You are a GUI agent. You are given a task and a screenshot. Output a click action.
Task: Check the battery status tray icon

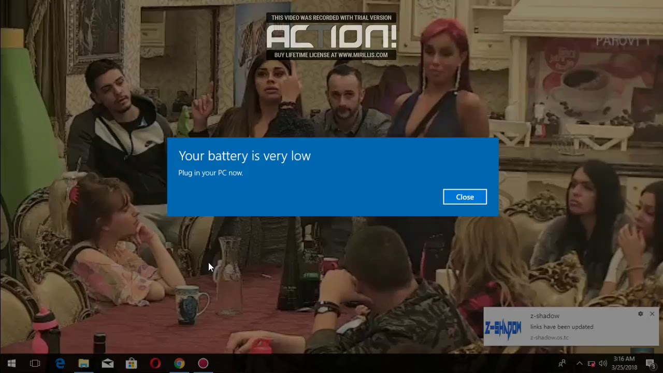pos(591,363)
